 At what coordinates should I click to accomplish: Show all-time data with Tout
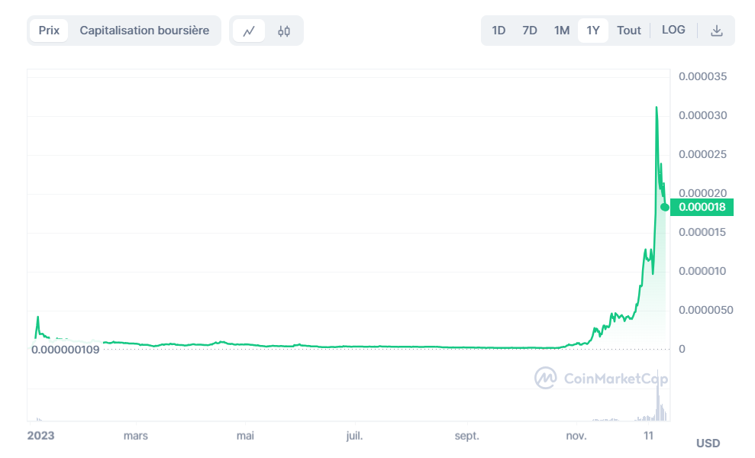[629, 31]
